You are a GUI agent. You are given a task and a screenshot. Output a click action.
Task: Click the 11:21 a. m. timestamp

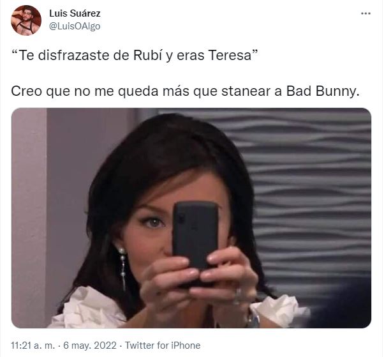tap(33, 346)
